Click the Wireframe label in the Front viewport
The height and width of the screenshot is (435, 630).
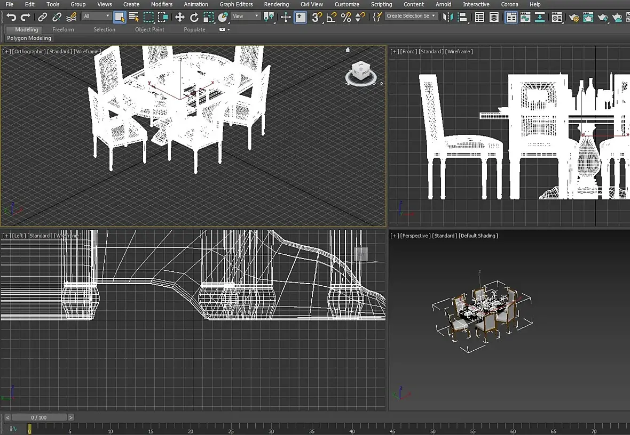459,52
